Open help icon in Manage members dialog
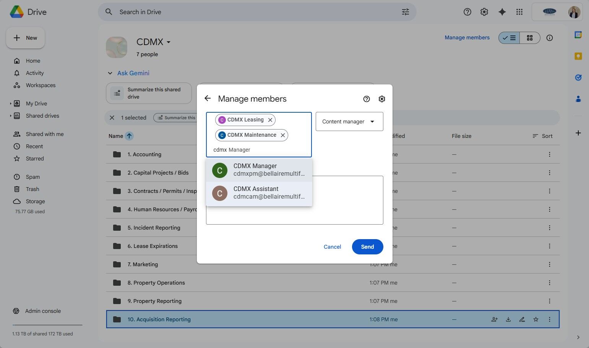589x348 pixels. pos(367,99)
